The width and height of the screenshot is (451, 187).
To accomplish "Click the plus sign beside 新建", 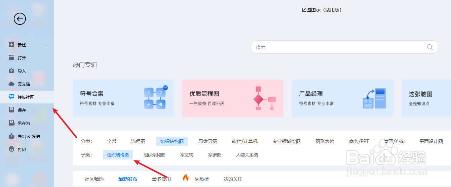I will [x=47, y=45].
